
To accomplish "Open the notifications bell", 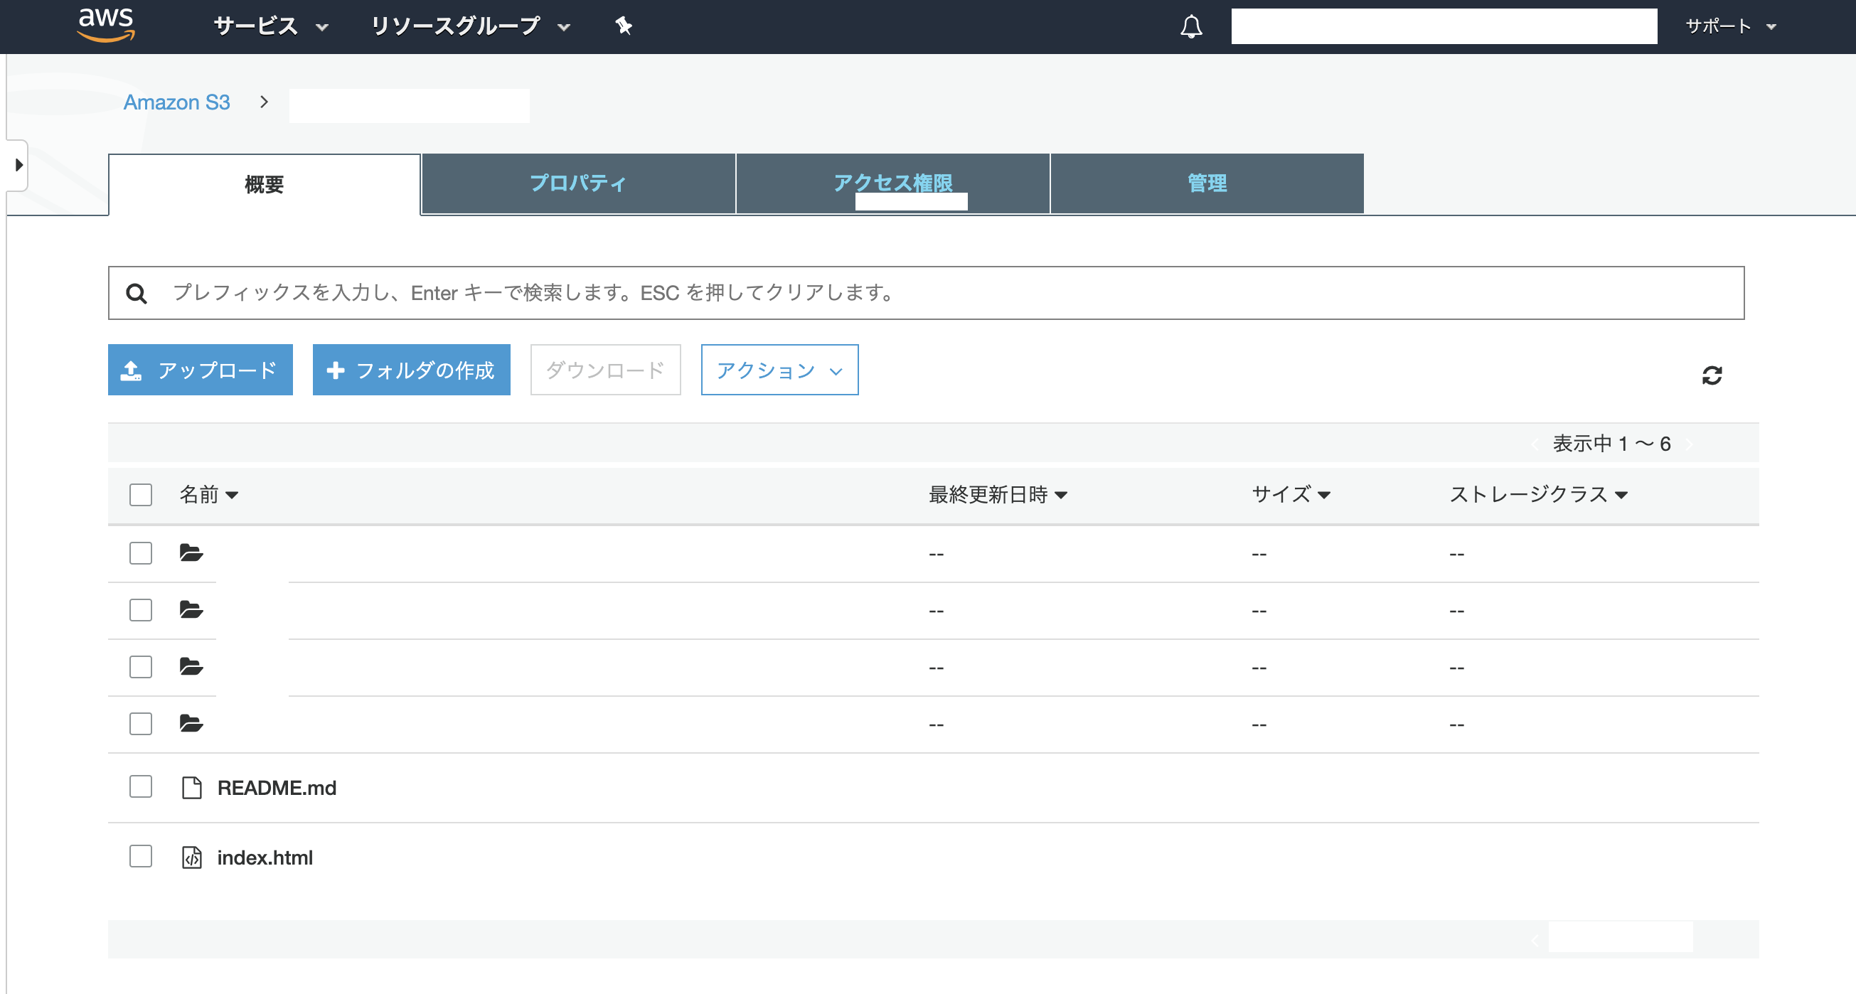I will 1191,26.
